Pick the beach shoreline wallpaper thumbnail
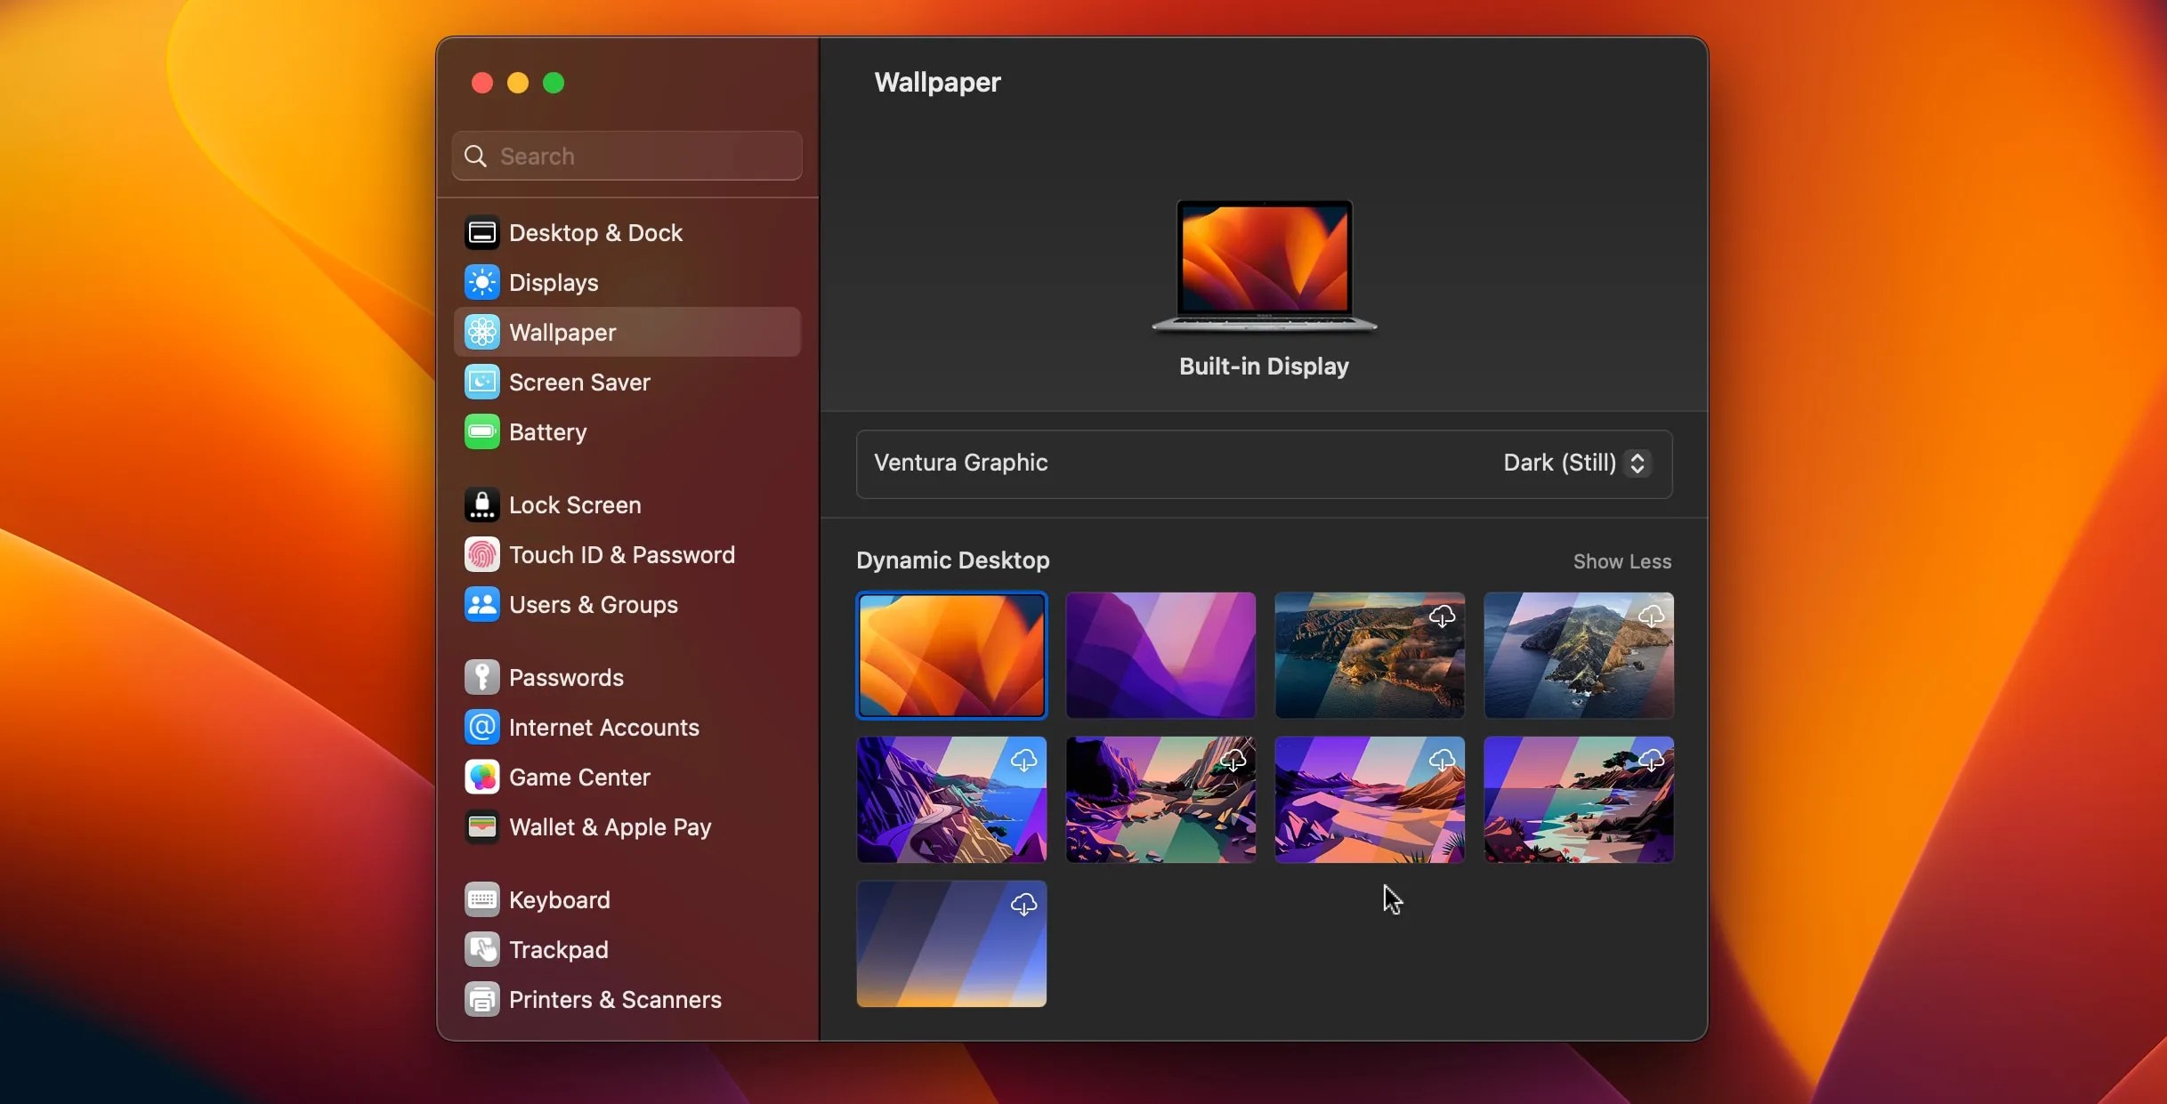2167x1104 pixels. pos(1579,799)
